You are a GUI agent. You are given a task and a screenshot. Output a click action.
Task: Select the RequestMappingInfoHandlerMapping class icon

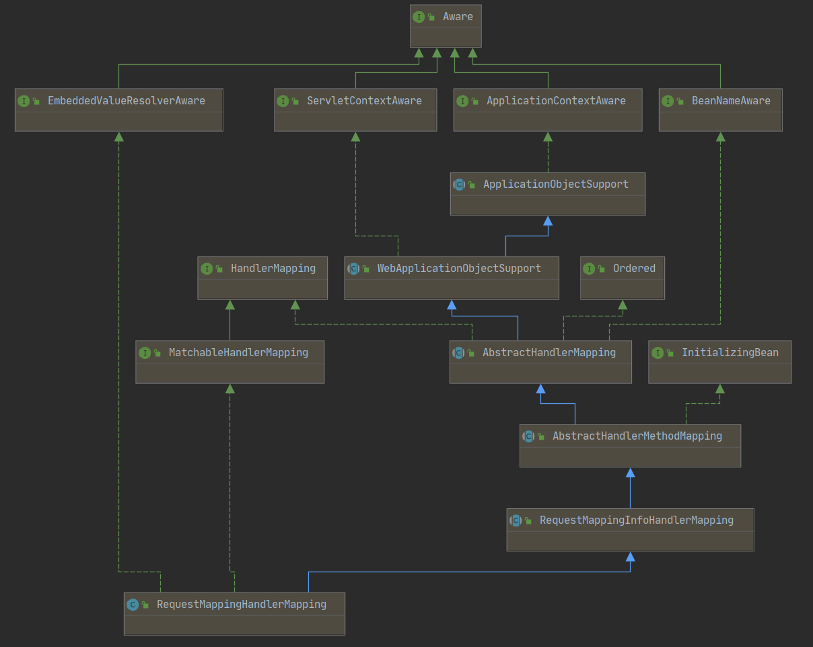click(x=516, y=520)
